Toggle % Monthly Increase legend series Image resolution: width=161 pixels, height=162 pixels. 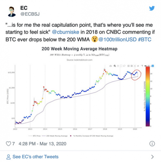point(92,136)
